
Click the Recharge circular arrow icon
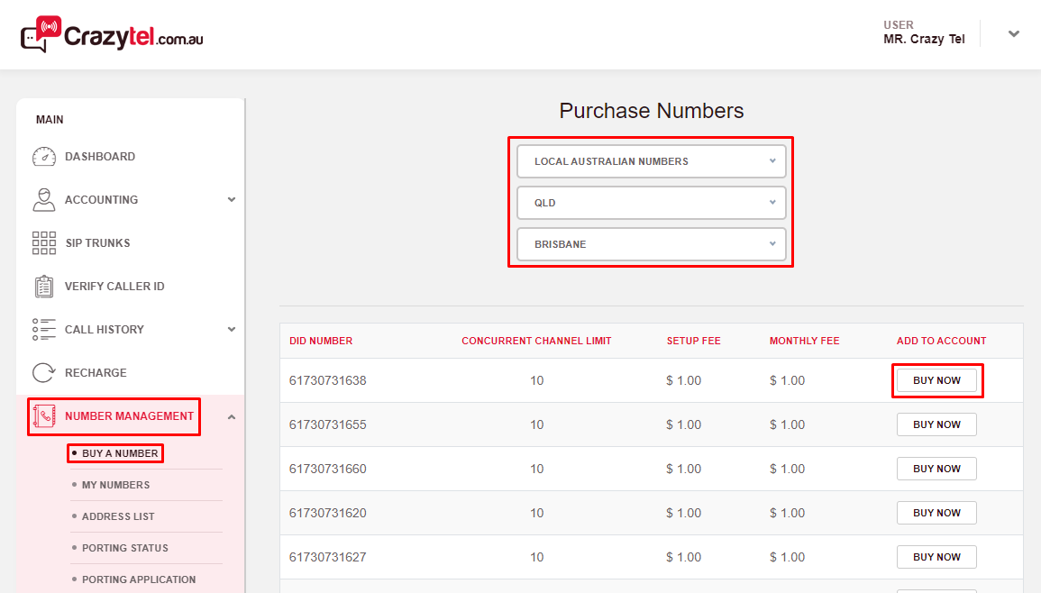44,373
